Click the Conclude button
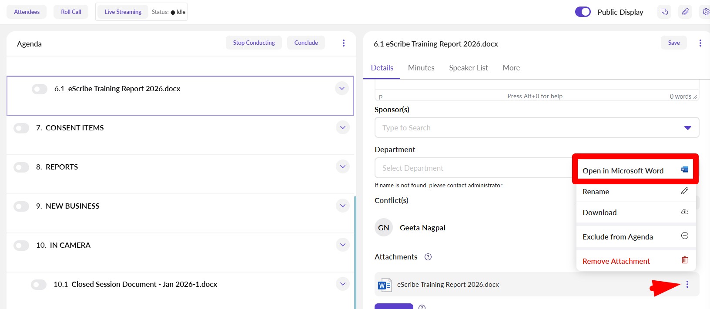Image resolution: width=710 pixels, height=309 pixels. [306, 43]
